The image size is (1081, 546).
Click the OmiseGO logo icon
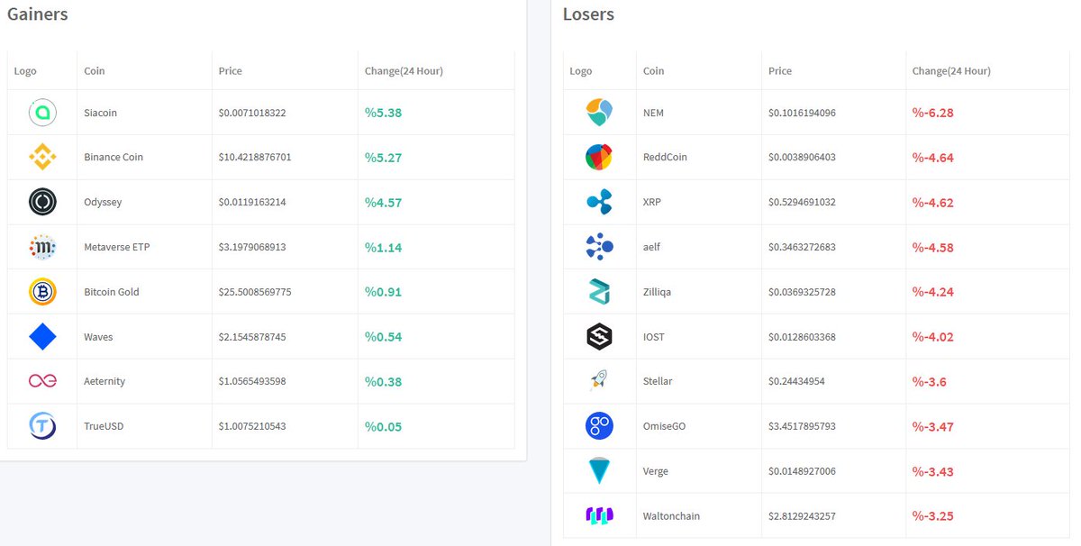(601, 426)
